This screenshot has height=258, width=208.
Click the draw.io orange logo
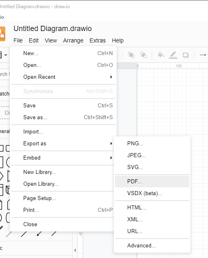(x=2, y=34)
